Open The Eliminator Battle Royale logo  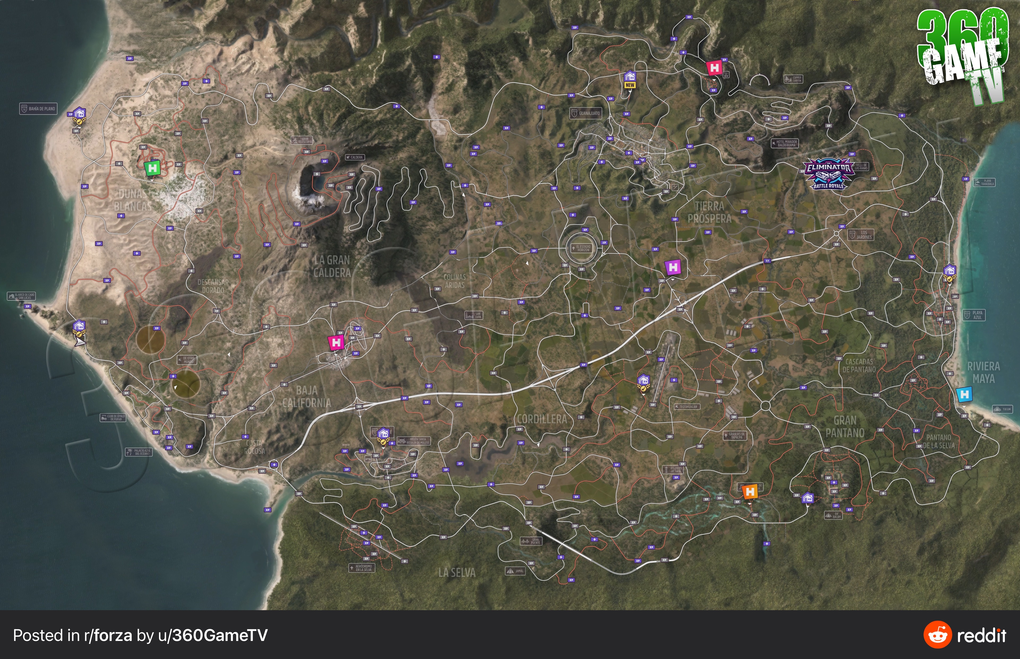point(828,174)
